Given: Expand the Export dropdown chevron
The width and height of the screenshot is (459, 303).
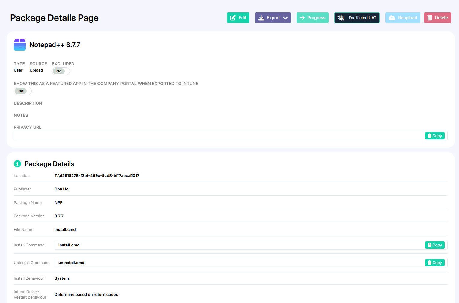Looking at the screenshot, I should tap(285, 18).
